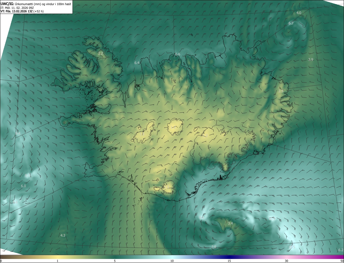The height and width of the screenshot is (263, 344).
Task: Click the map value label 2.5
Action: click(281, 91)
